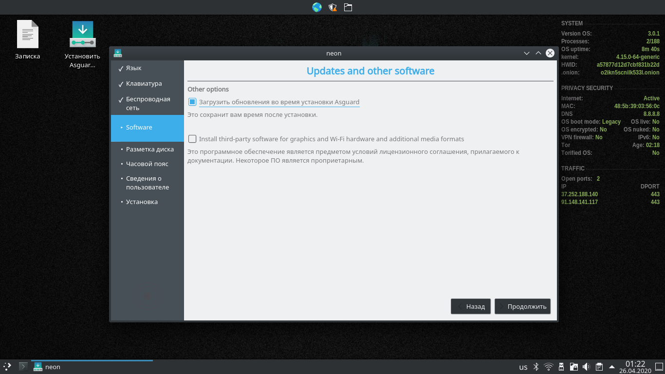Launch the Установить Asguard desktop installer icon
Screen dimensions: 665x374
coord(82,44)
